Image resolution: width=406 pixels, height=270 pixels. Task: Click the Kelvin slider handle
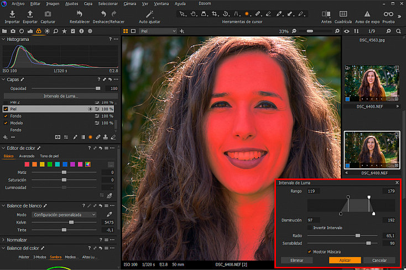click(71, 222)
